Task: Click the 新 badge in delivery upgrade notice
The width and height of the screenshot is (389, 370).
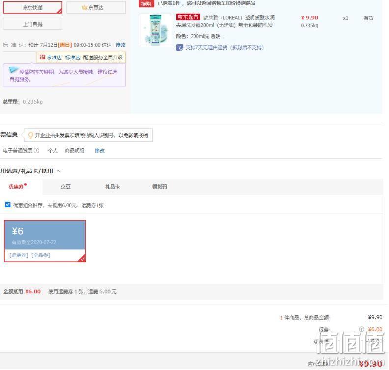Action: click(42, 57)
